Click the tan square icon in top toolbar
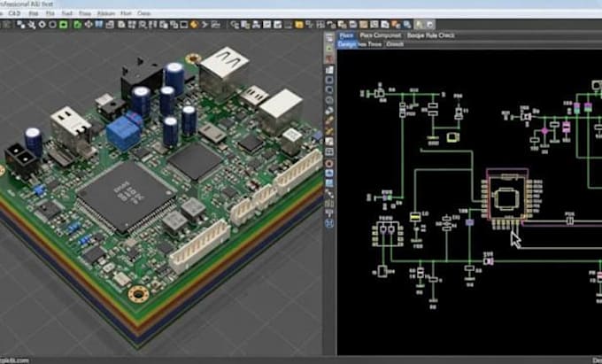Screen dimensions: 602x364 [x=364, y=25]
